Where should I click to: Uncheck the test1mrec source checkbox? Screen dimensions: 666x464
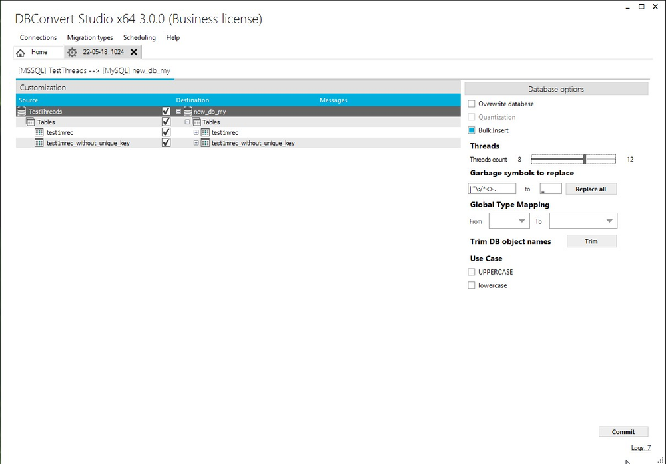pyautogui.click(x=166, y=132)
